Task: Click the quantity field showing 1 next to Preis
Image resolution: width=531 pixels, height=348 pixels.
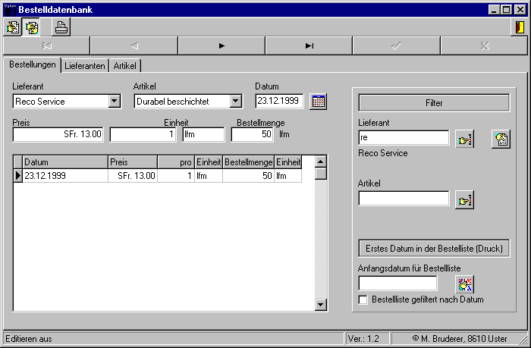Action: [x=143, y=134]
